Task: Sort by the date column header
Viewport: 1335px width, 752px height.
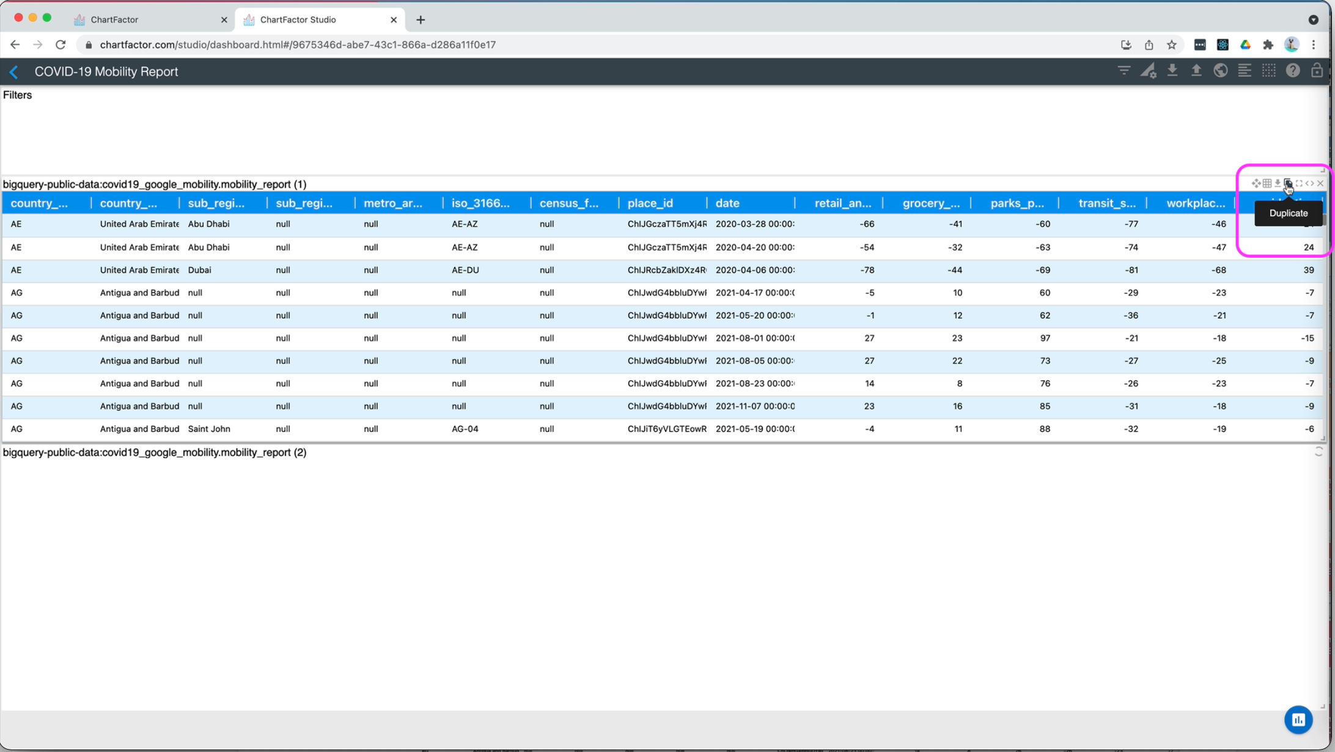Action: point(727,203)
